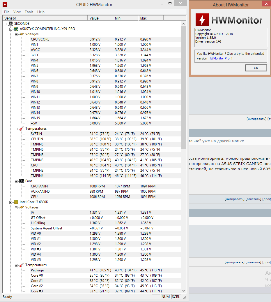Screen dimensions: 271x302
Task: Click the motherboard Temperatures thermometer icon
Action: [x=22, y=129]
